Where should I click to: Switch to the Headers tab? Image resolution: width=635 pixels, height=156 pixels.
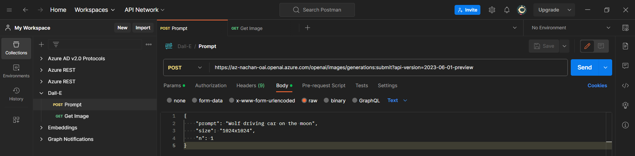(250, 86)
